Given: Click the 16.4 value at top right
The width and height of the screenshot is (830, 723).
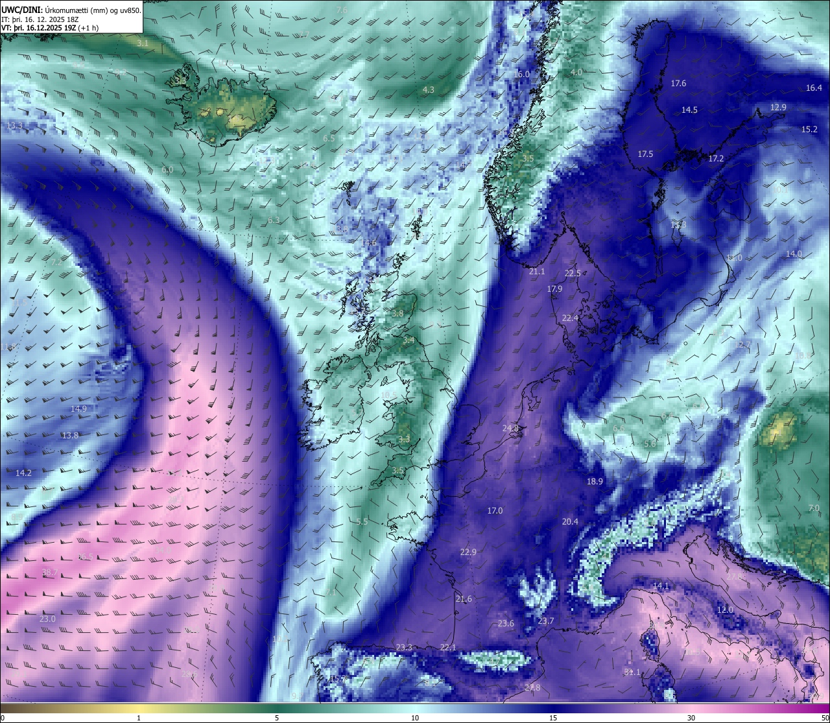Looking at the screenshot, I should click(814, 88).
